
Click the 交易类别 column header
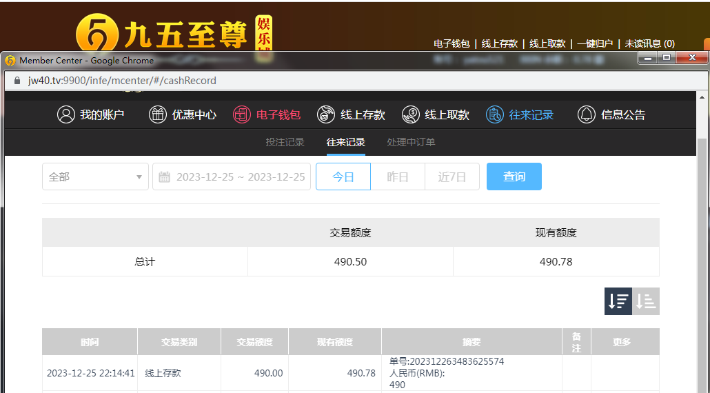(179, 342)
